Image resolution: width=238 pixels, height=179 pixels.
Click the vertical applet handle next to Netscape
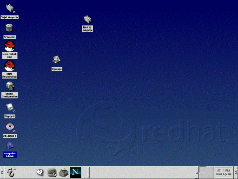tap(88, 172)
